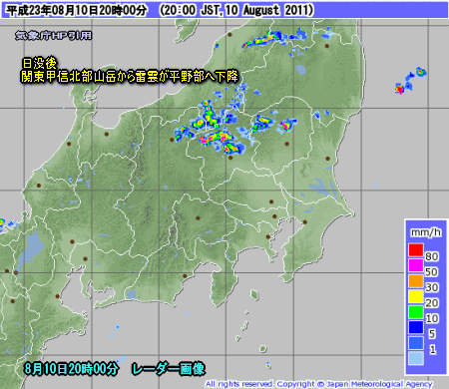Image resolution: width=449 pixels, height=389 pixels.
Task: Click the yellow 日没後 caption
Action: click(x=40, y=63)
